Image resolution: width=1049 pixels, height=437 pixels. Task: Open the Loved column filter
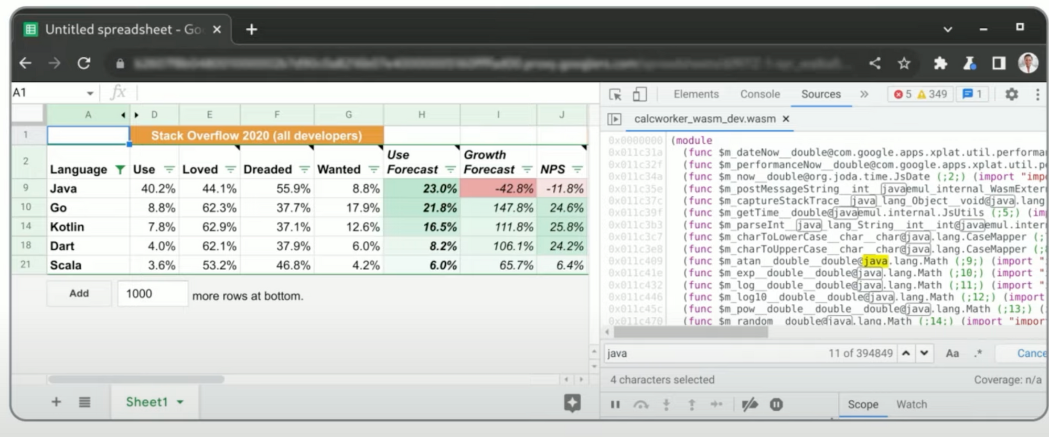[x=230, y=169]
